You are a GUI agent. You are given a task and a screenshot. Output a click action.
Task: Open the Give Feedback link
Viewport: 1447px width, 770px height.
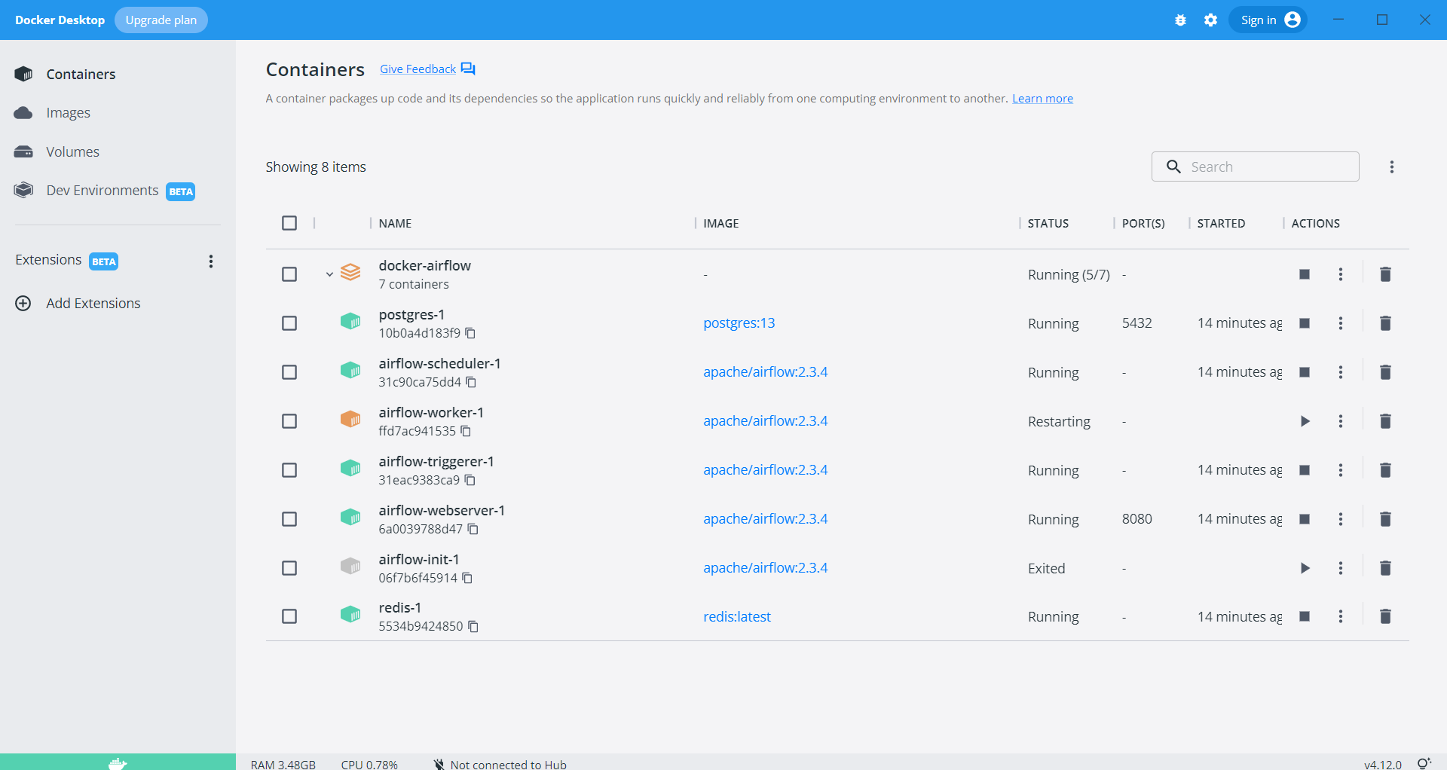418,69
